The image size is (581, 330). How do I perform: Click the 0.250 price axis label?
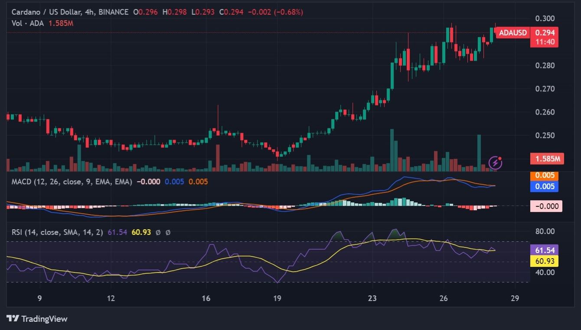click(x=545, y=136)
